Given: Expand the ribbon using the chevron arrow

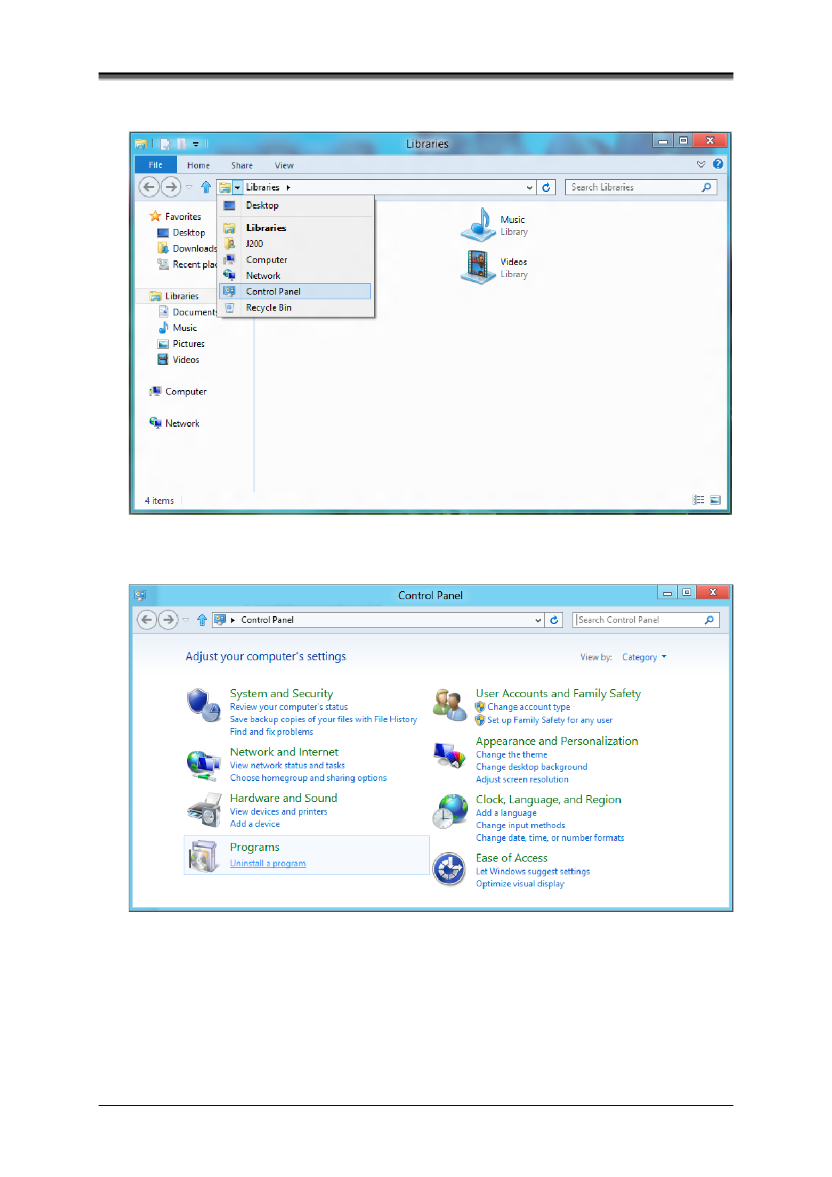Looking at the screenshot, I should pos(701,164).
